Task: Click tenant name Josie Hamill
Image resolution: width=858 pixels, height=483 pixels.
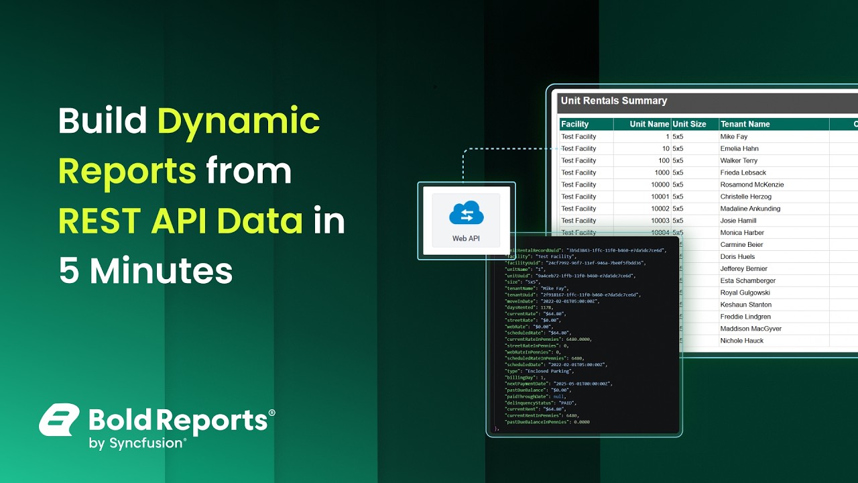Action: [738, 221]
